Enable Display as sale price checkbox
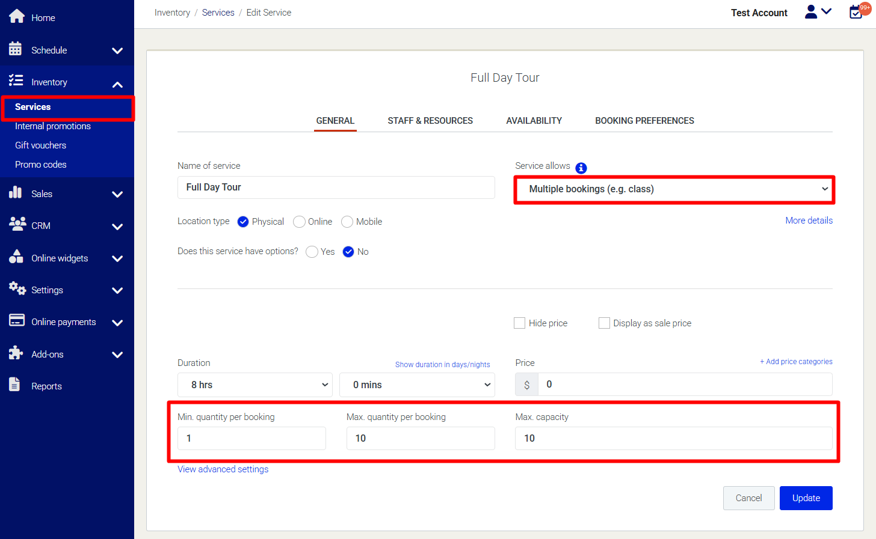The height and width of the screenshot is (539, 876). 604,323
